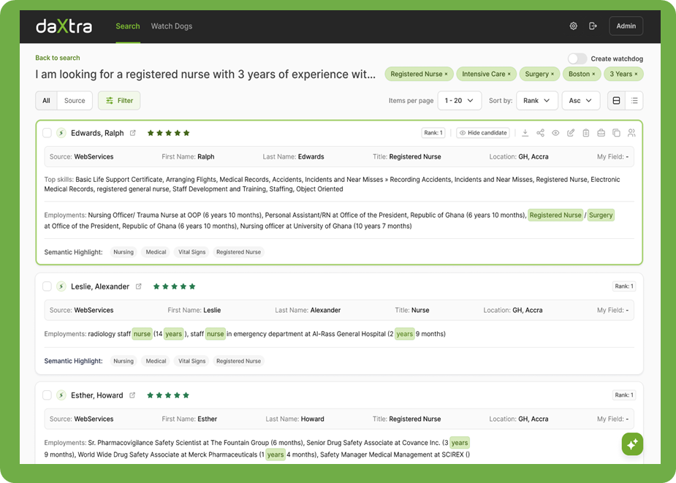Viewport: 676px width, 483px height.
Task: Click the share icon for Edwards, Ralph
Action: [x=540, y=133]
